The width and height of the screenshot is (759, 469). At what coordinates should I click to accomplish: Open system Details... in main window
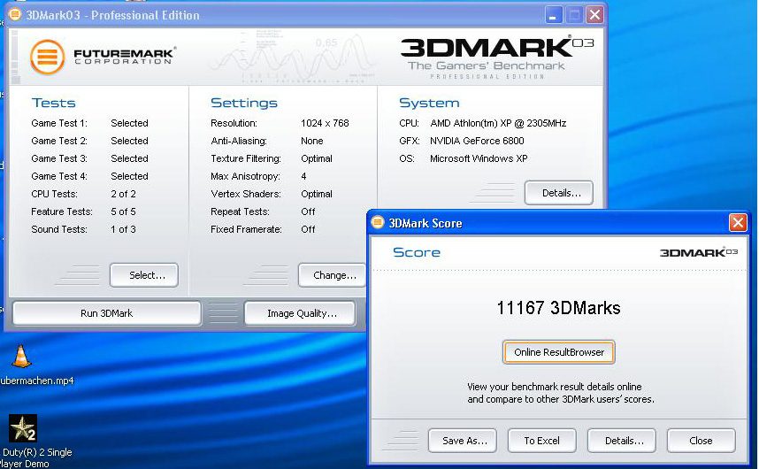coord(558,193)
